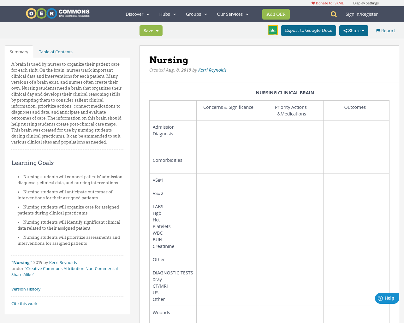Screen dimensions: 404x323
Task: Open author profile Kerri Reynolds
Action: click(212, 70)
